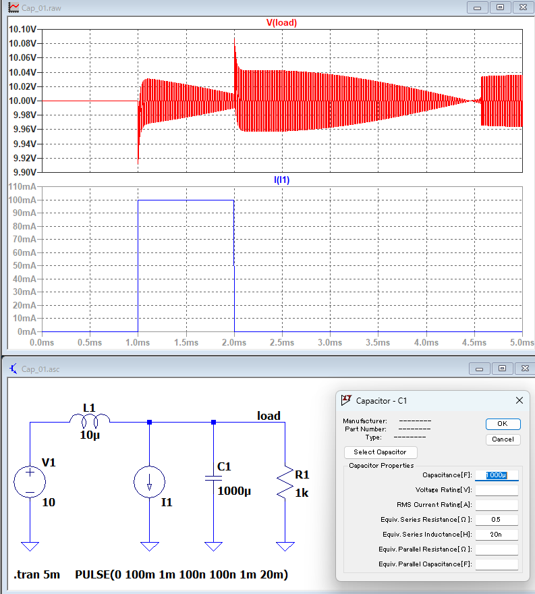
Task: Click the Cap_01.asc schematic window icon
Action: tap(13, 369)
